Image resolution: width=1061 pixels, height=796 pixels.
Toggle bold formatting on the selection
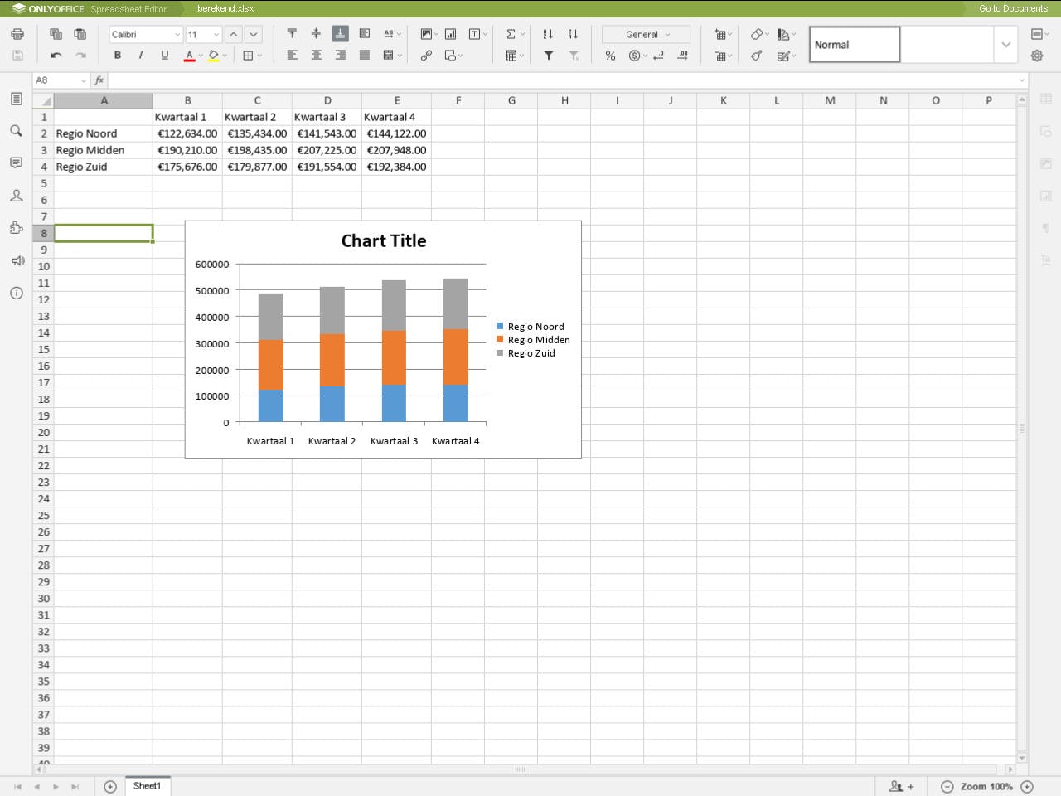118,56
